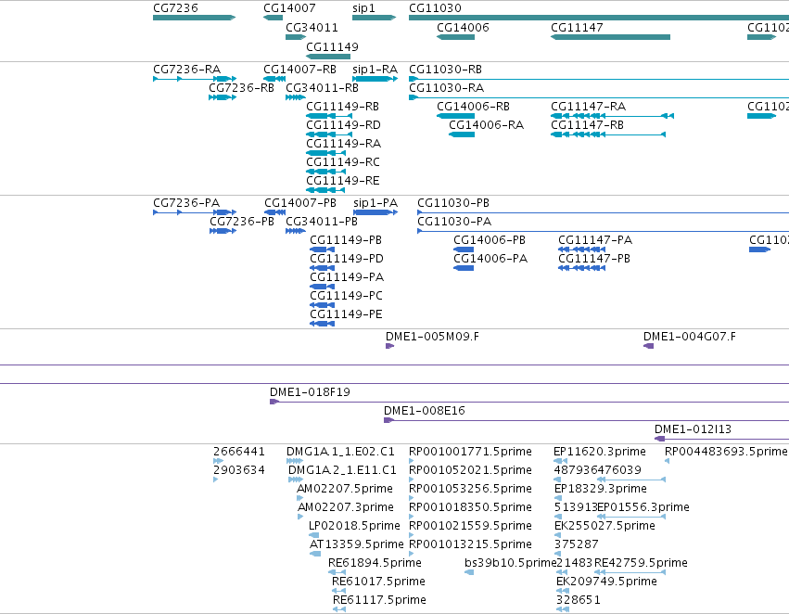Image resolution: width=789 pixels, height=614 pixels.
Task: Select transcript CG11149-RE
Action: pyautogui.click(x=326, y=190)
